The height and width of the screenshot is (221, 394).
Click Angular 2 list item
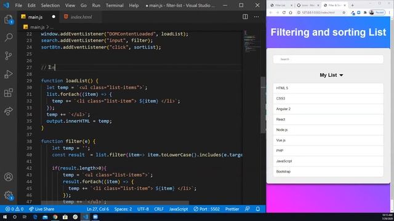[x=328, y=109]
